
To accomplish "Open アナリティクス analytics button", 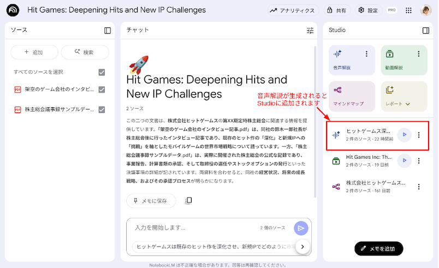I will (x=293, y=10).
